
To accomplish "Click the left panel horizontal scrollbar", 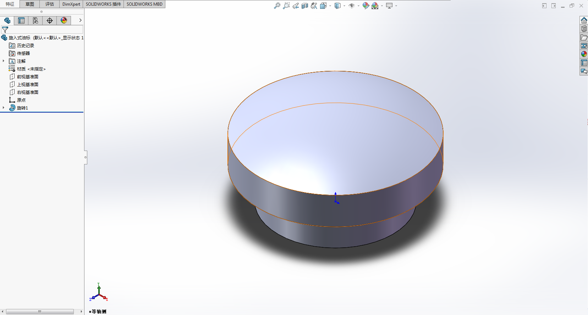I will 40,311.
